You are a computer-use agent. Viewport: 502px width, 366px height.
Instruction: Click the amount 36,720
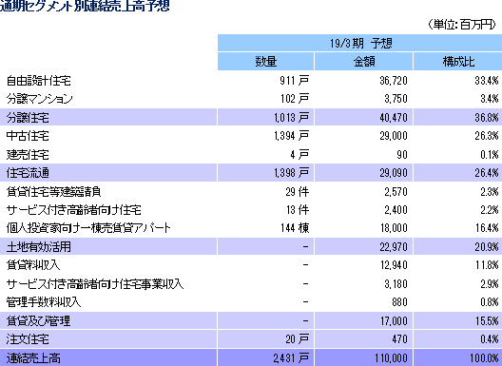coord(394,81)
